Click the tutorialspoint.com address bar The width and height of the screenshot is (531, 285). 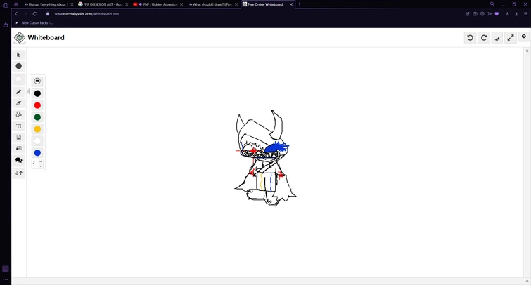[x=87, y=14]
